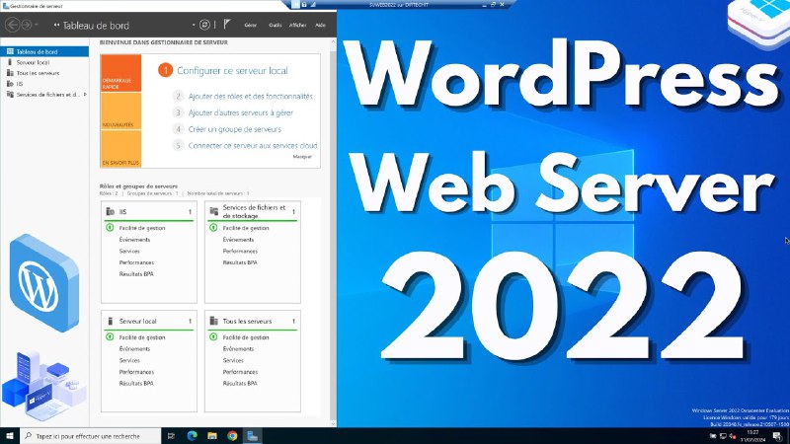Open Task View on the taskbar
Viewport: 790px width, 444px height.
[171, 436]
